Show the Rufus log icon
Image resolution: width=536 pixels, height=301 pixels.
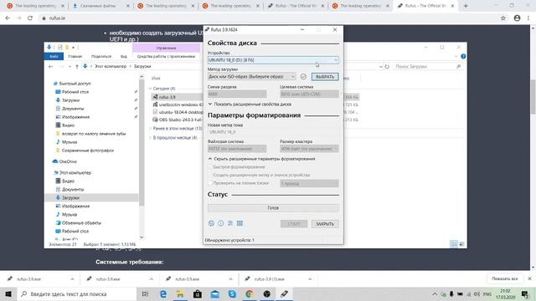(x=240, y=223)
